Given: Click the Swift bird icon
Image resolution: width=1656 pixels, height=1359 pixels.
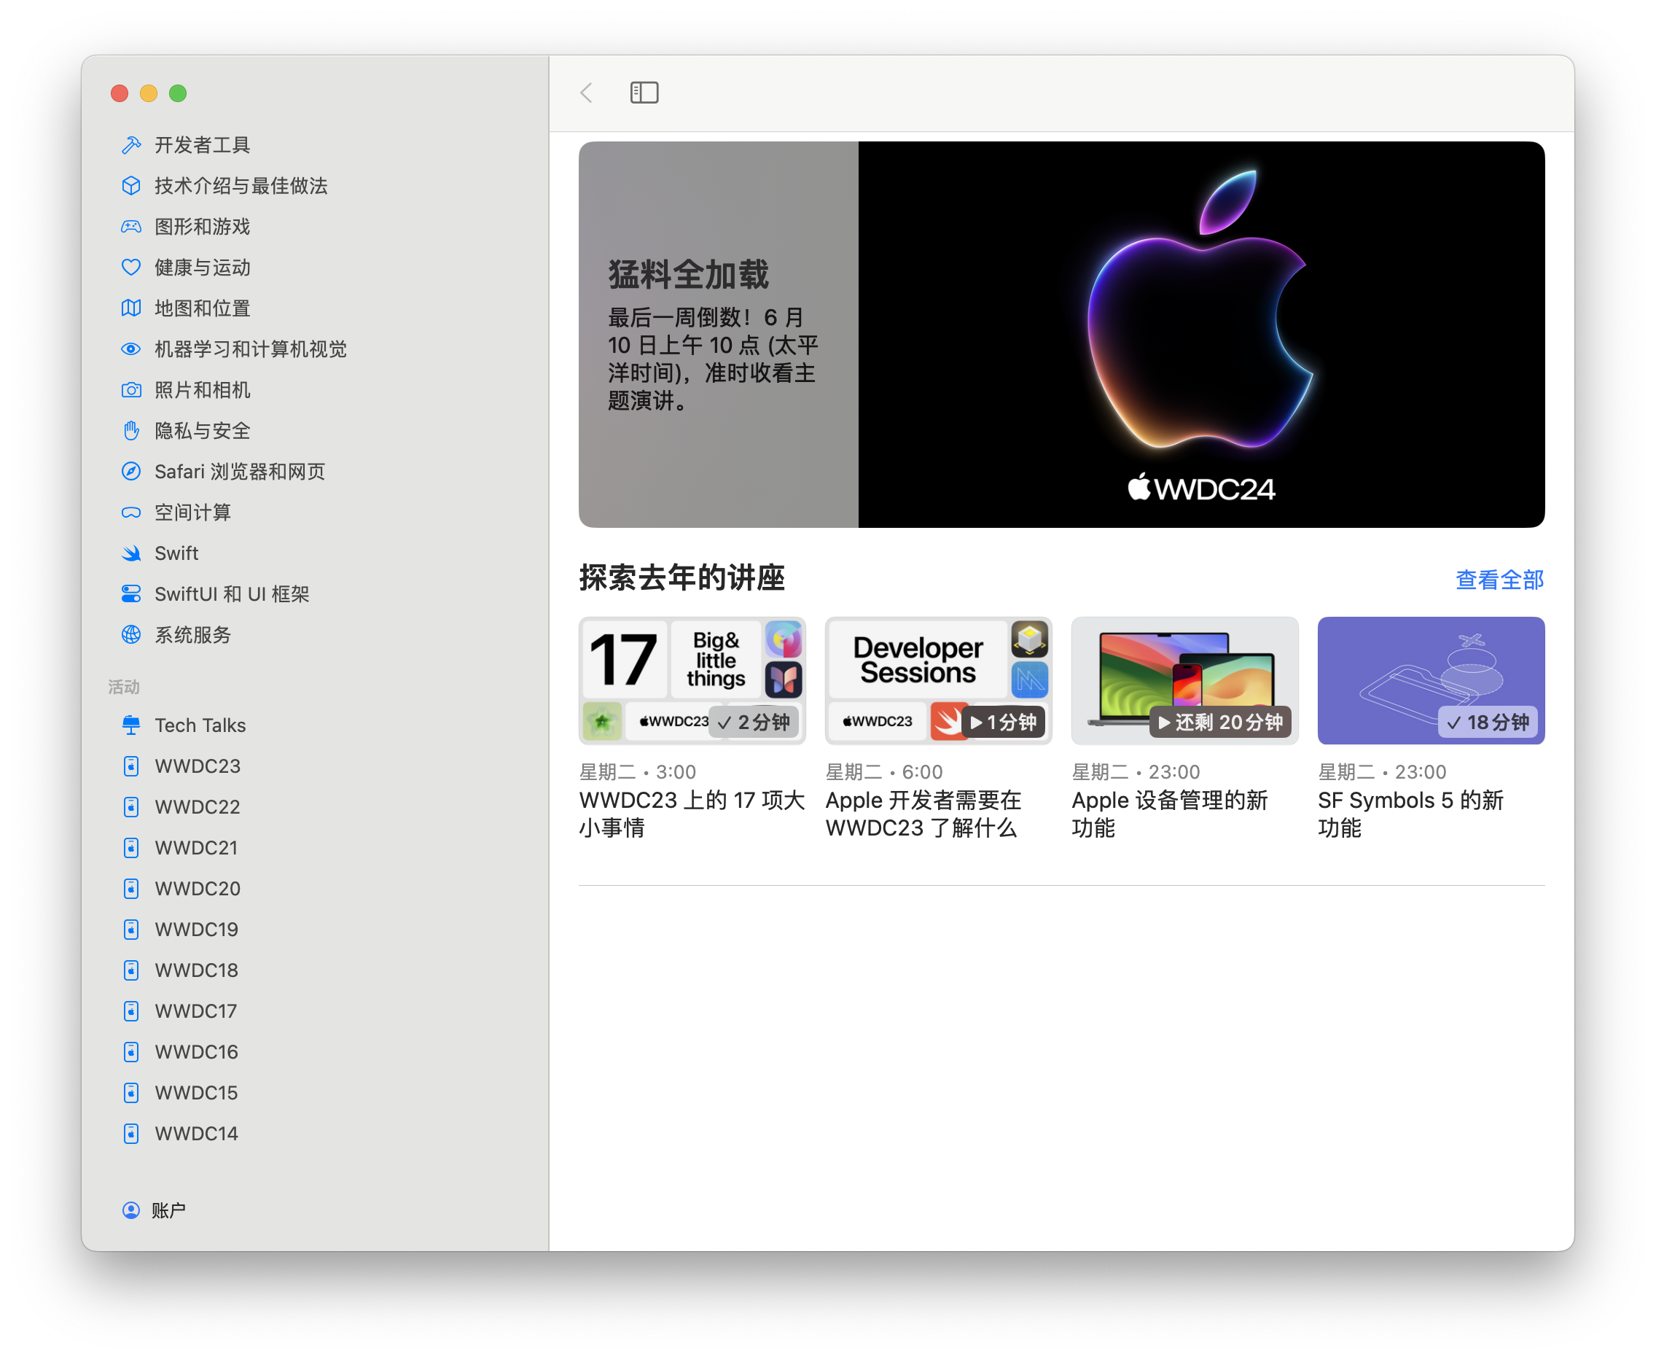Looking at the screenshot, I should click(x=130, y=553).
